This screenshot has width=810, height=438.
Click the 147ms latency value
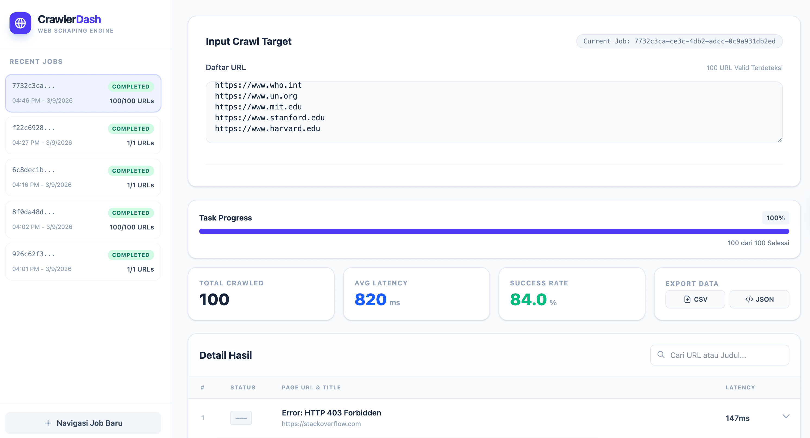[737, 418]
